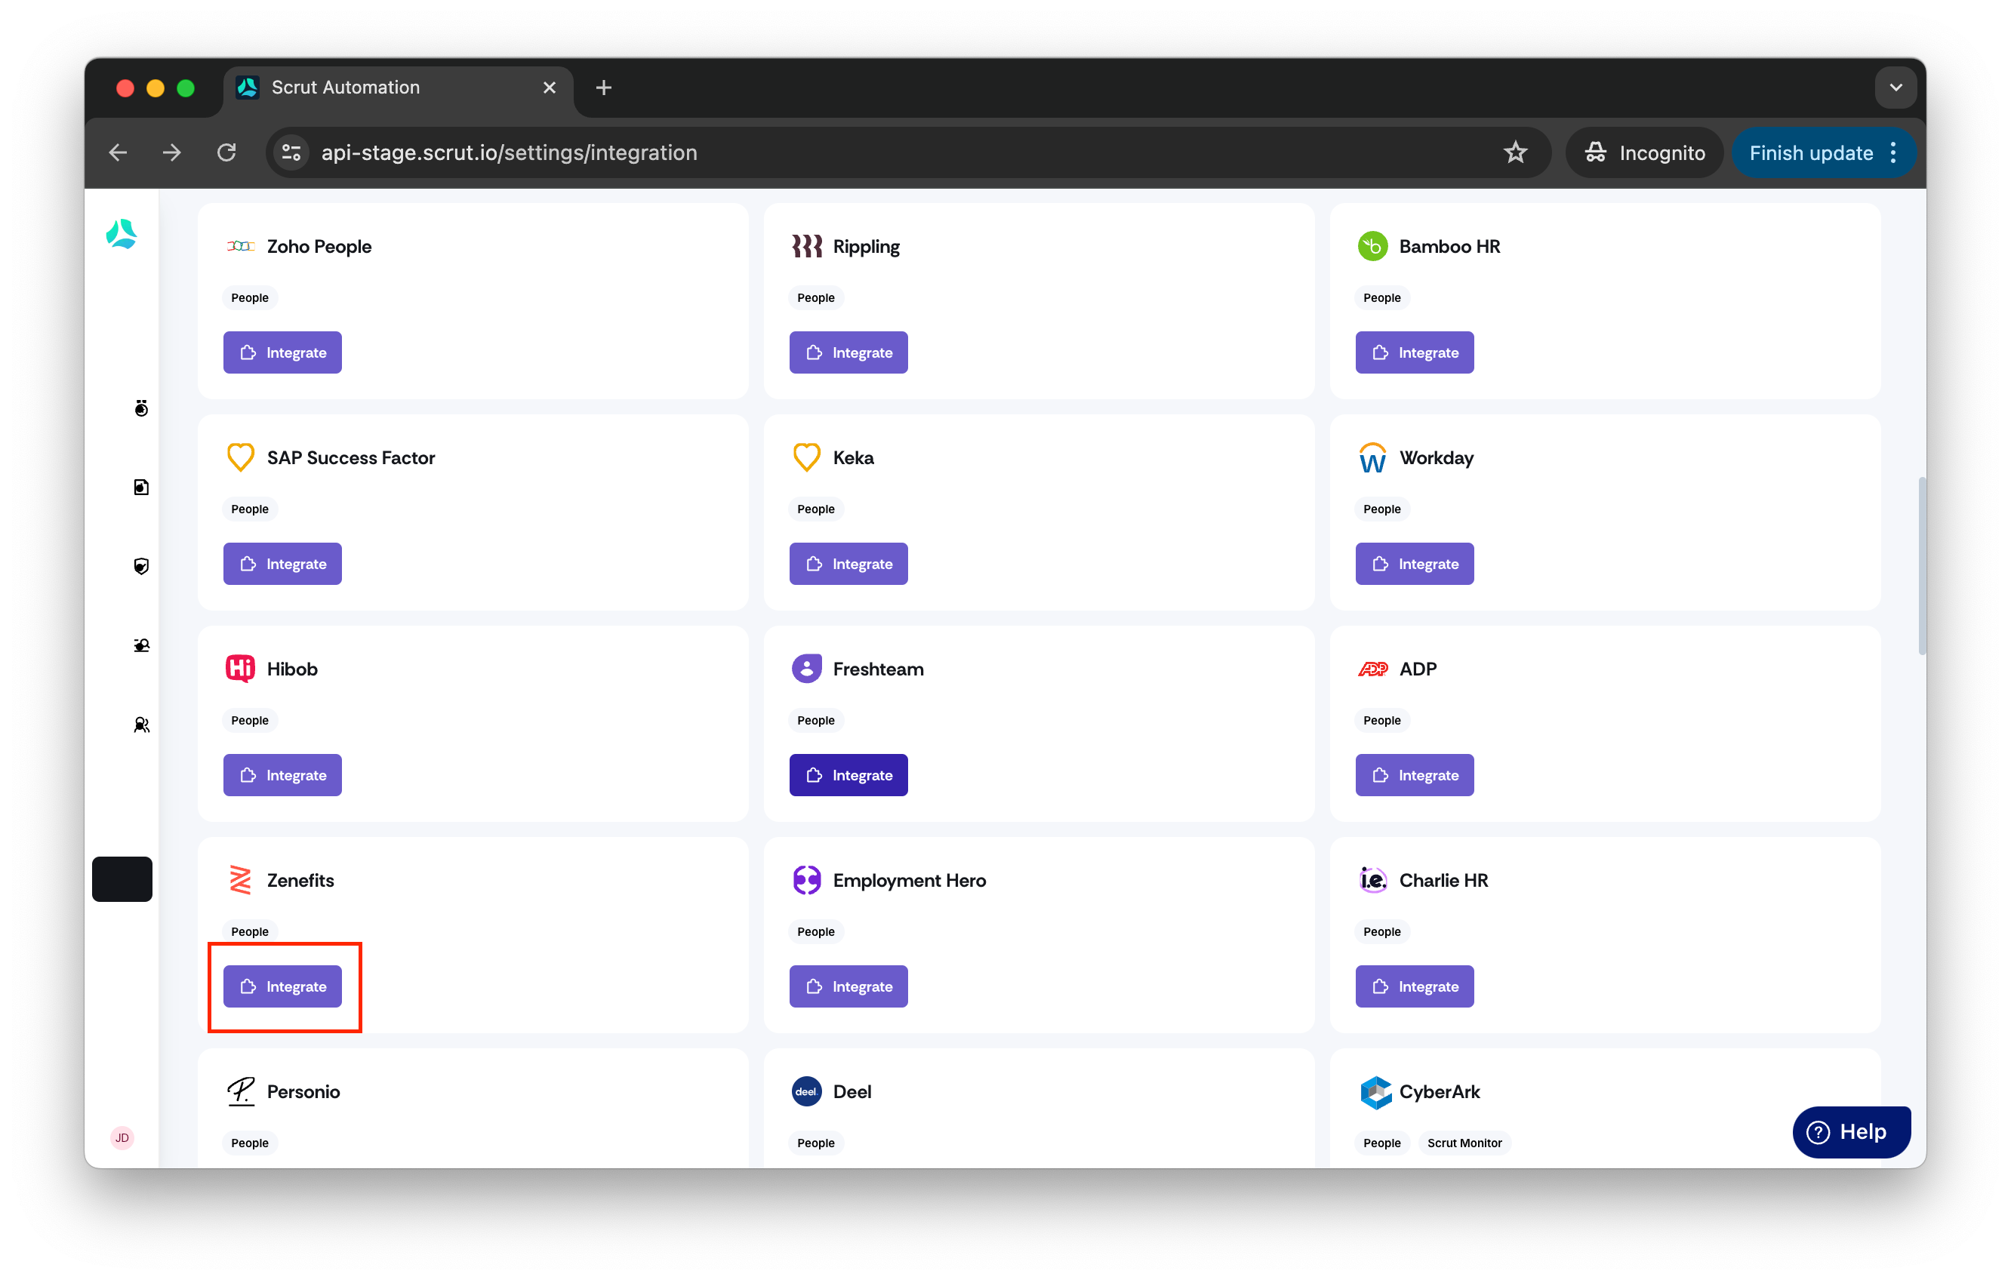
Task: Click the Zenefits logo icon
Action: [241, 880]
